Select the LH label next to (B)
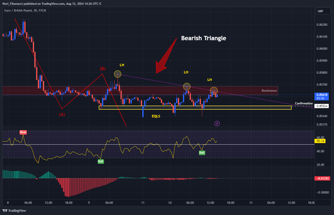This screenshot has height=215, width=334. 122,65
